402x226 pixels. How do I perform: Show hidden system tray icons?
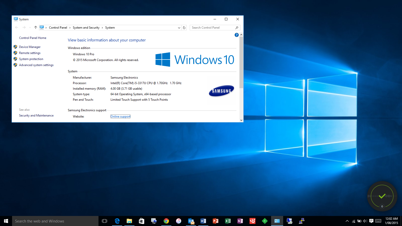click(x=347, y=221)
